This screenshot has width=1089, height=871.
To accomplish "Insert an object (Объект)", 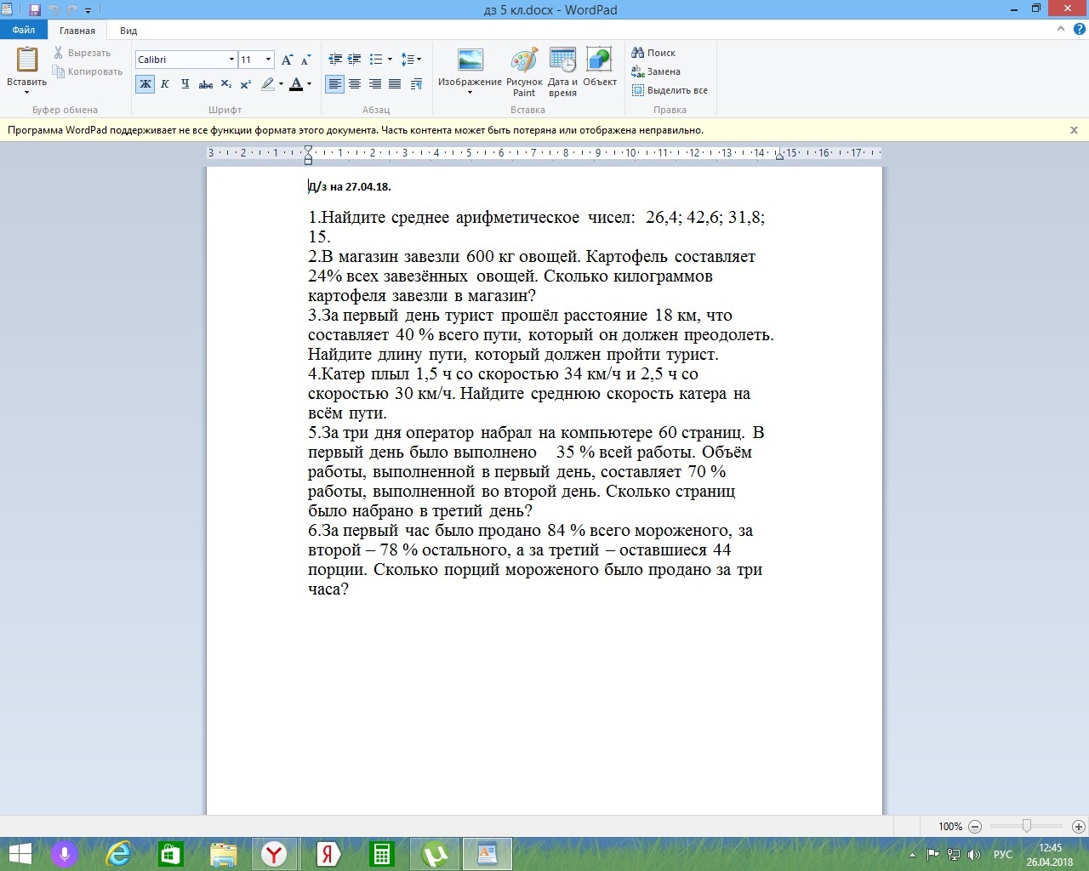I will [599, 66].
